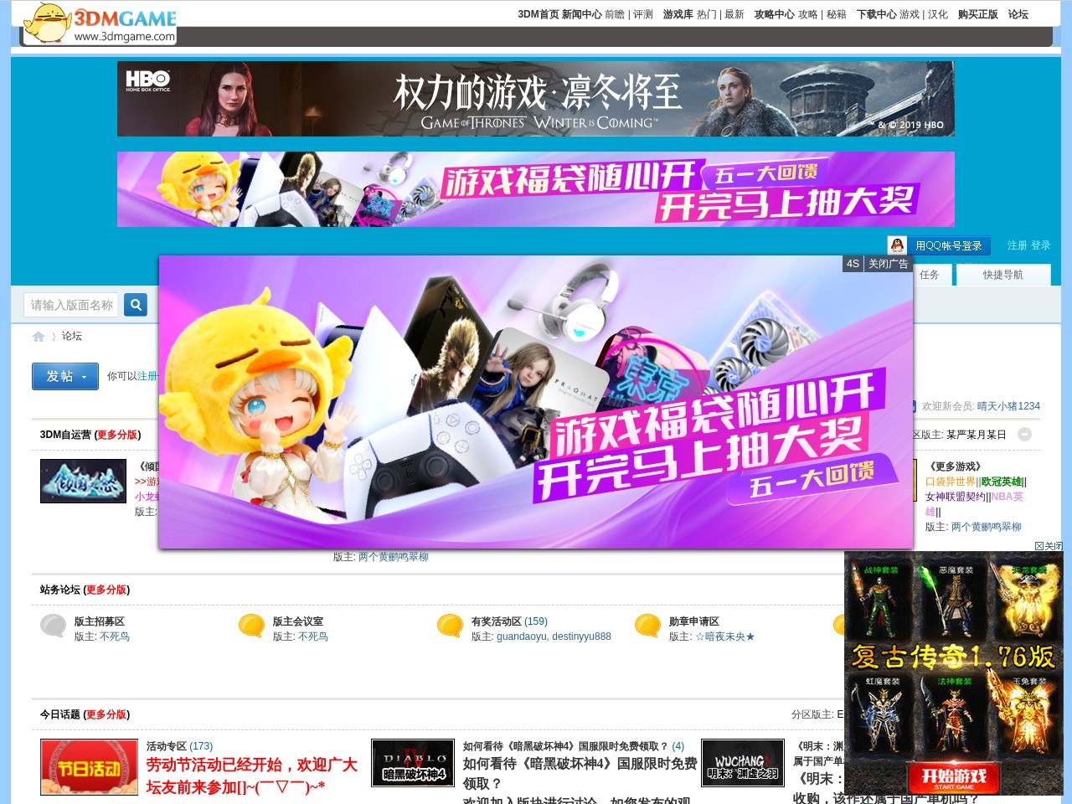
Task: Click the 秘籍 sub-link
Action: 837,14
